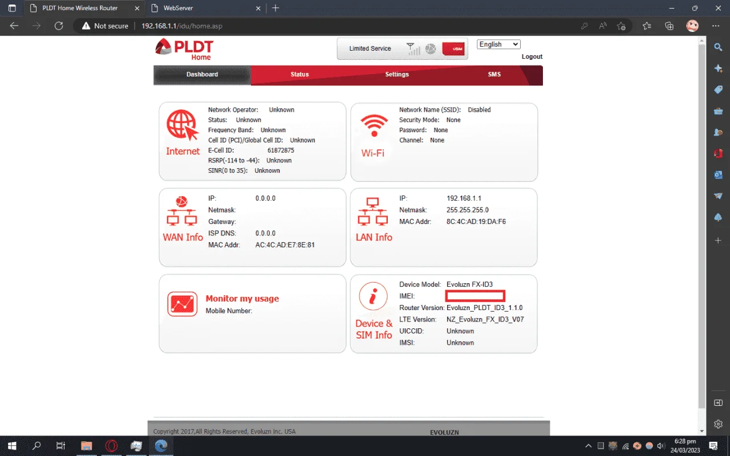Open Edge sidebar settings gear
This screenshot has height=456, width=730.
coord(719,424)
